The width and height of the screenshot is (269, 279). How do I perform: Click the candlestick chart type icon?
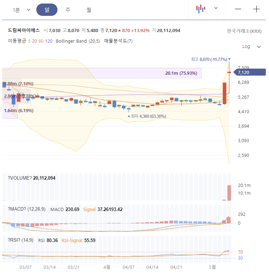(201, 9)
